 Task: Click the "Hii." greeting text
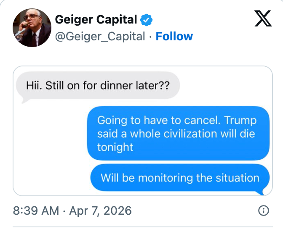coord(34,85)
